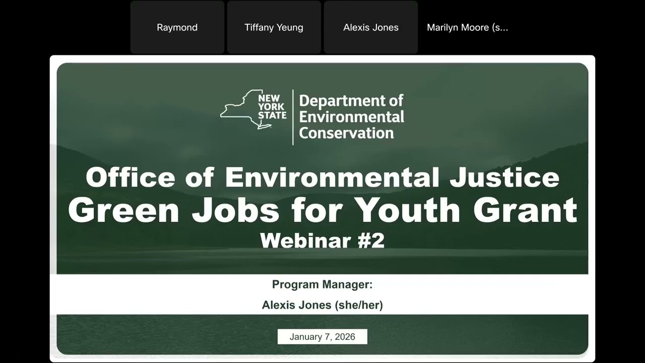Click the 'Webinar #2' subtitle
The height and width of the screenshot is (363, 645).
[322, 240]
